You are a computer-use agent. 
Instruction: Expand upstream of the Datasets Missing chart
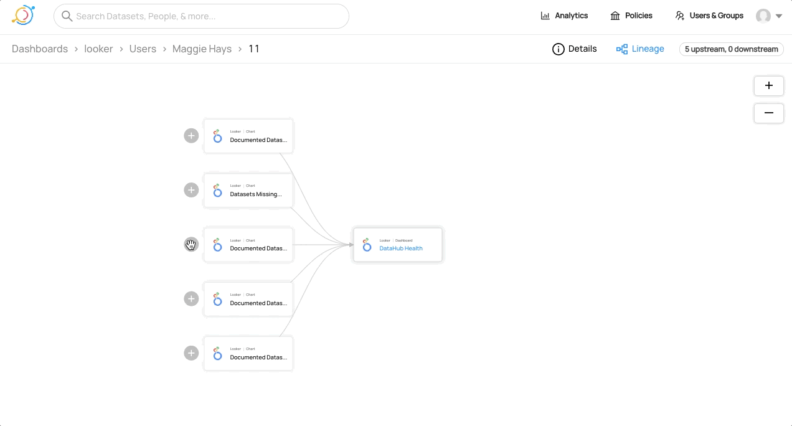pyautogui.click(x=191, y=190)
